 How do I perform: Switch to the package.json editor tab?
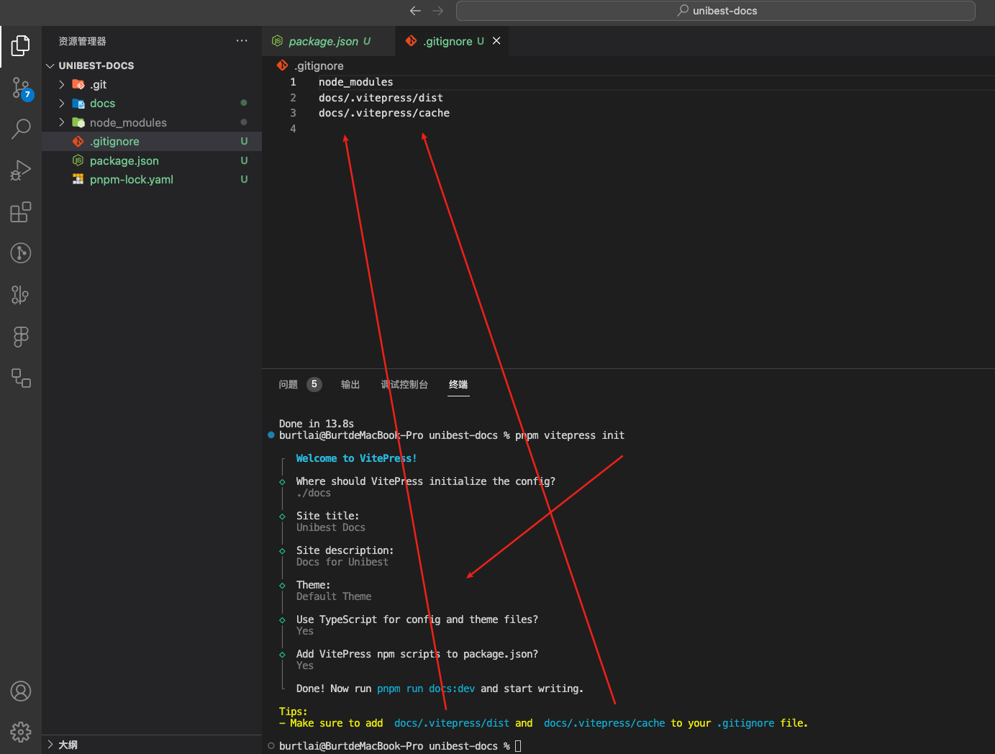[328, 41]
